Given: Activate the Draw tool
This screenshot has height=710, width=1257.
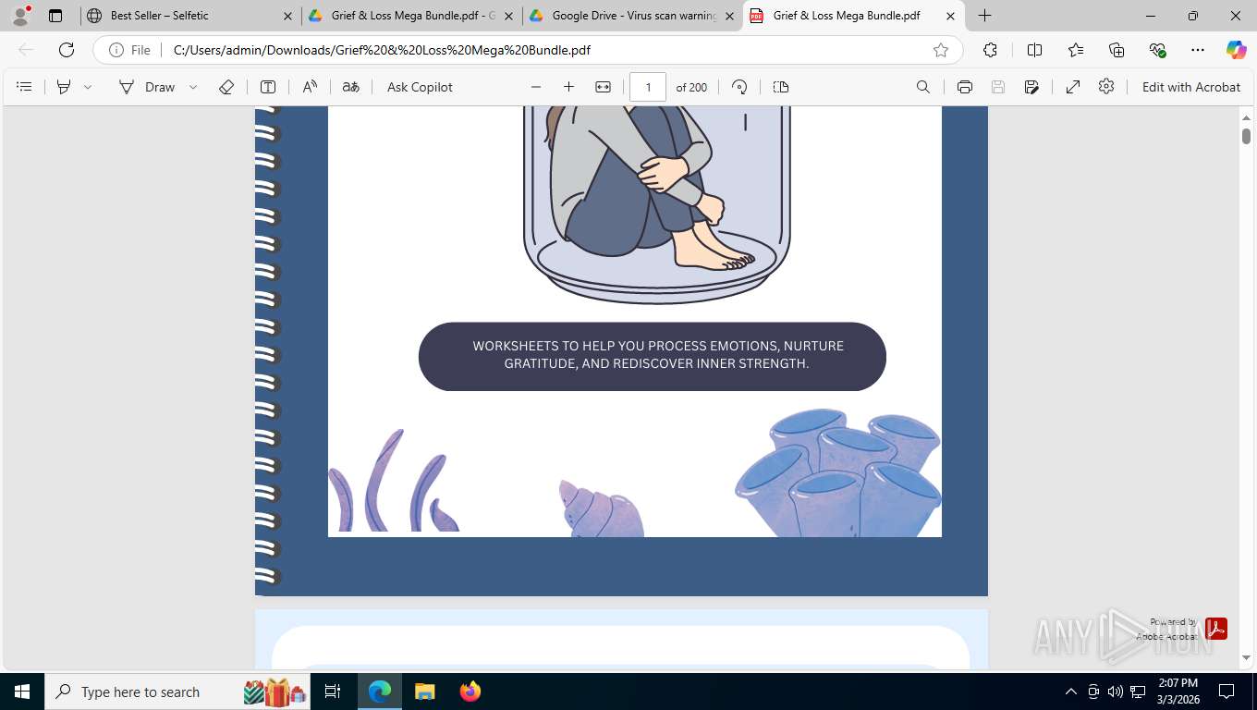Looking at the screenshot, I should 147,87.
